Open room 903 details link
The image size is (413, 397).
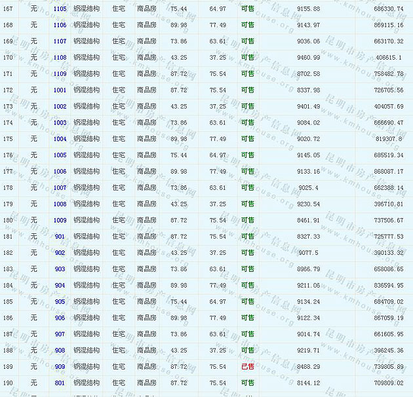(60, 269)
